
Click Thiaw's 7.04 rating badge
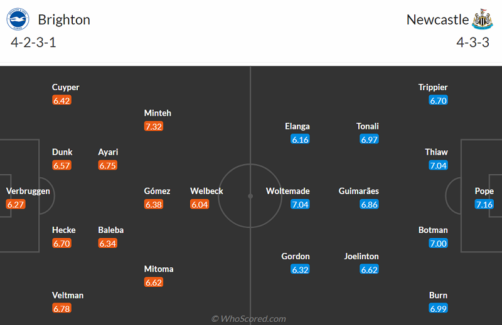point(438,165)
